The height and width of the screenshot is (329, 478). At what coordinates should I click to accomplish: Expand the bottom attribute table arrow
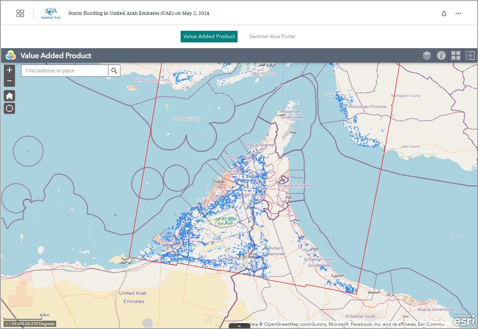[x=239, y=326]
